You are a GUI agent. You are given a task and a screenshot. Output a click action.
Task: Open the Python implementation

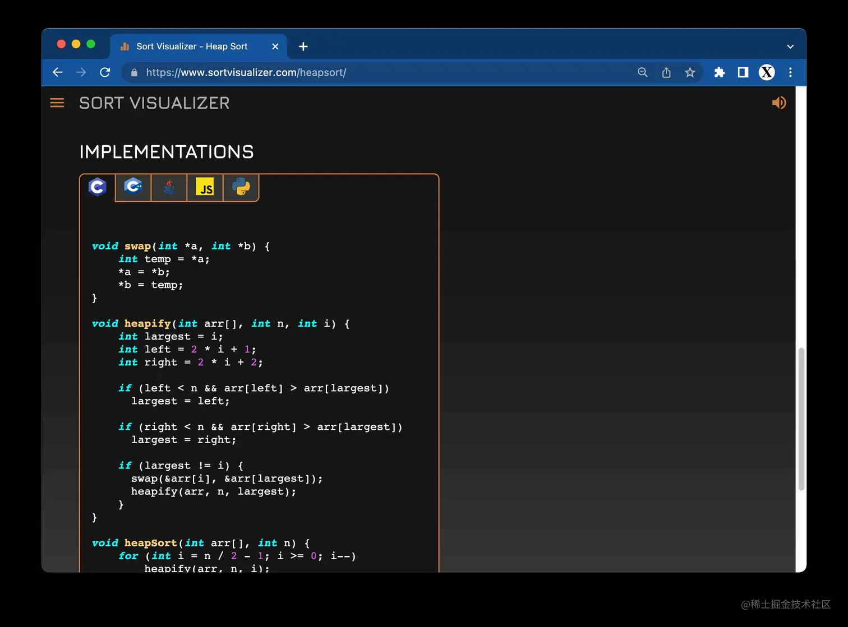[x=241, y=187]
